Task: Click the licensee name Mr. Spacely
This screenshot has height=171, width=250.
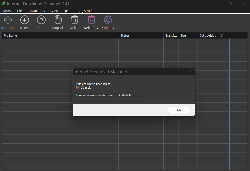Action: coord(84,88)
